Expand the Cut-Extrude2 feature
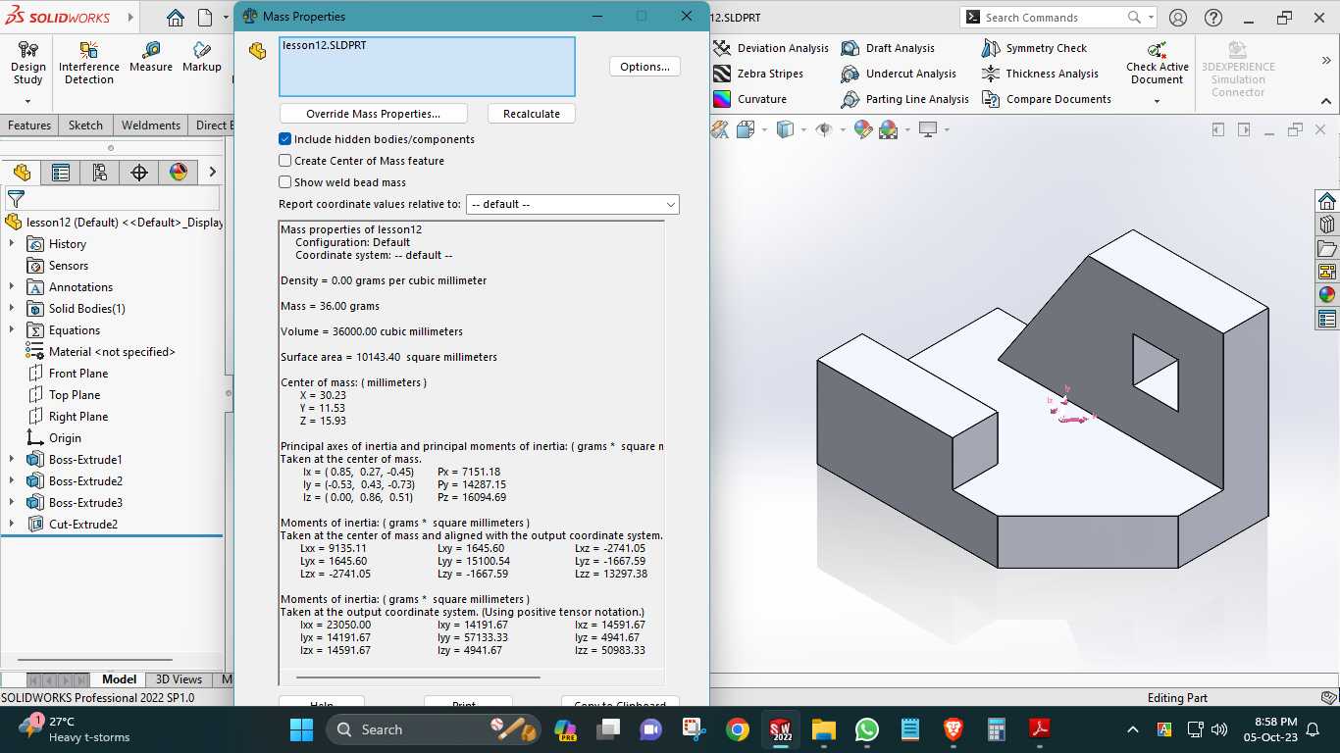 coord(12,525)
